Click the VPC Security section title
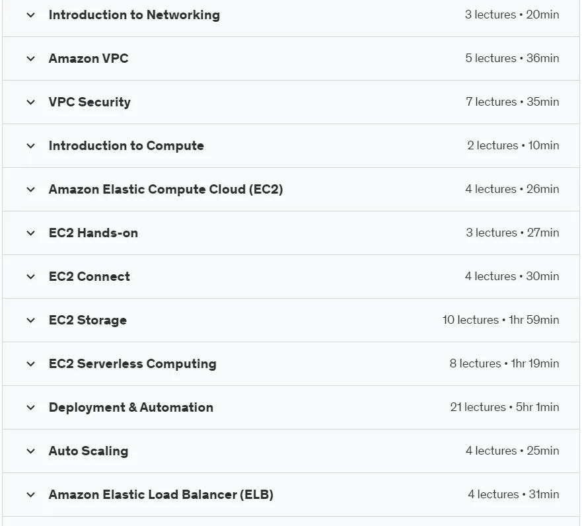This screenshot has height=526, width=582. pos(89,102)
